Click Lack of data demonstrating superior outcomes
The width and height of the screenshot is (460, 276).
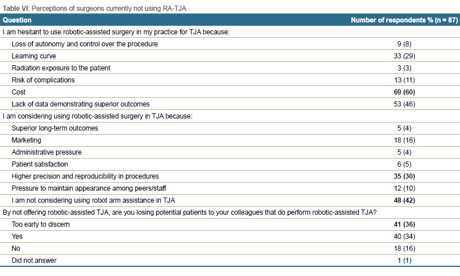[80, 104]
